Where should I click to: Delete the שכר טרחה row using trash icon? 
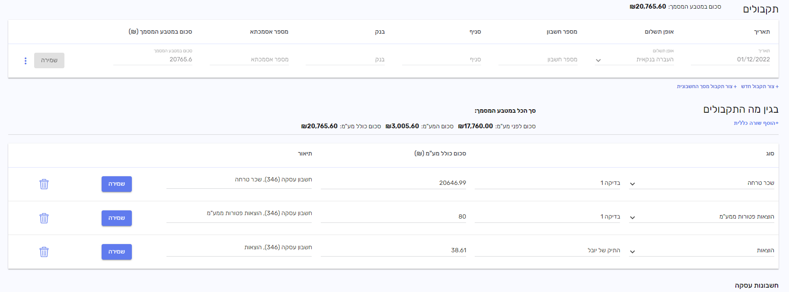click(x=44, y=184)
